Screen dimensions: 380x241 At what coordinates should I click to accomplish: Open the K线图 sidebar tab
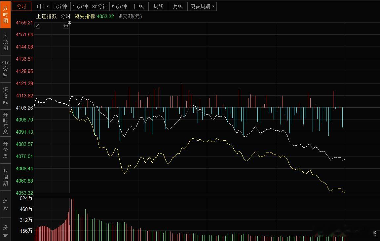pos(5,42)
